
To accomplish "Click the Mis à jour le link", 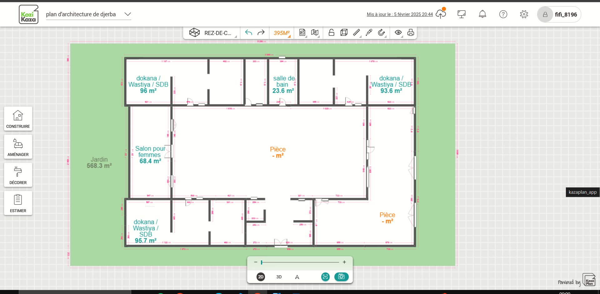I will tap(399, 14).
